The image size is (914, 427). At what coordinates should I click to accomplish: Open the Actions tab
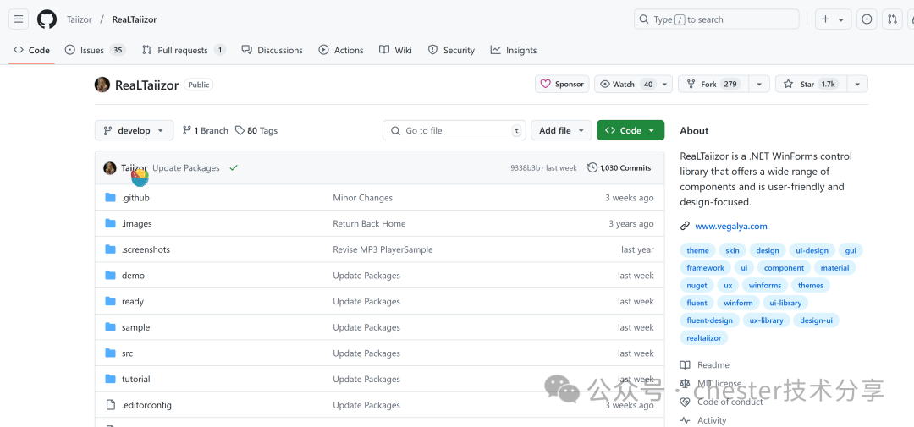(x=341, y=50)
